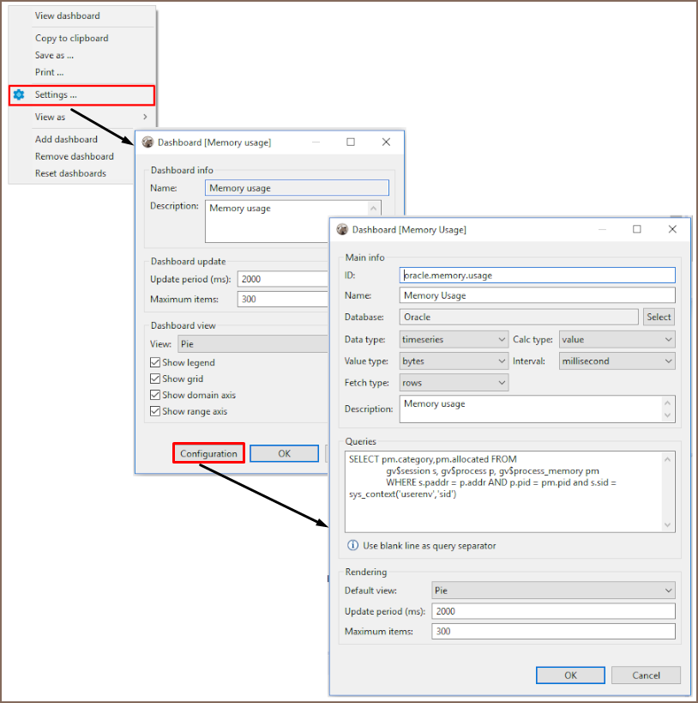Open the Default view Pie dropdown

[x=553, y=591]
